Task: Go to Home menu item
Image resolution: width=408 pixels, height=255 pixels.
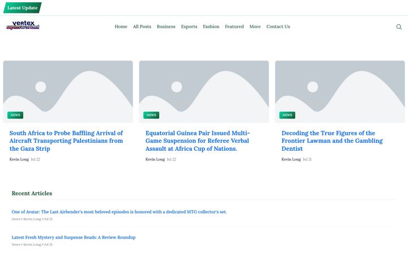Action: (121, 27)
